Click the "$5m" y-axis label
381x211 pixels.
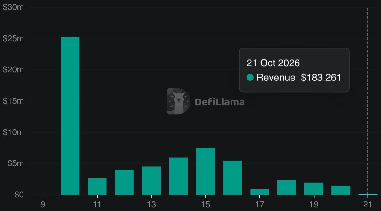tap(16, 163)
